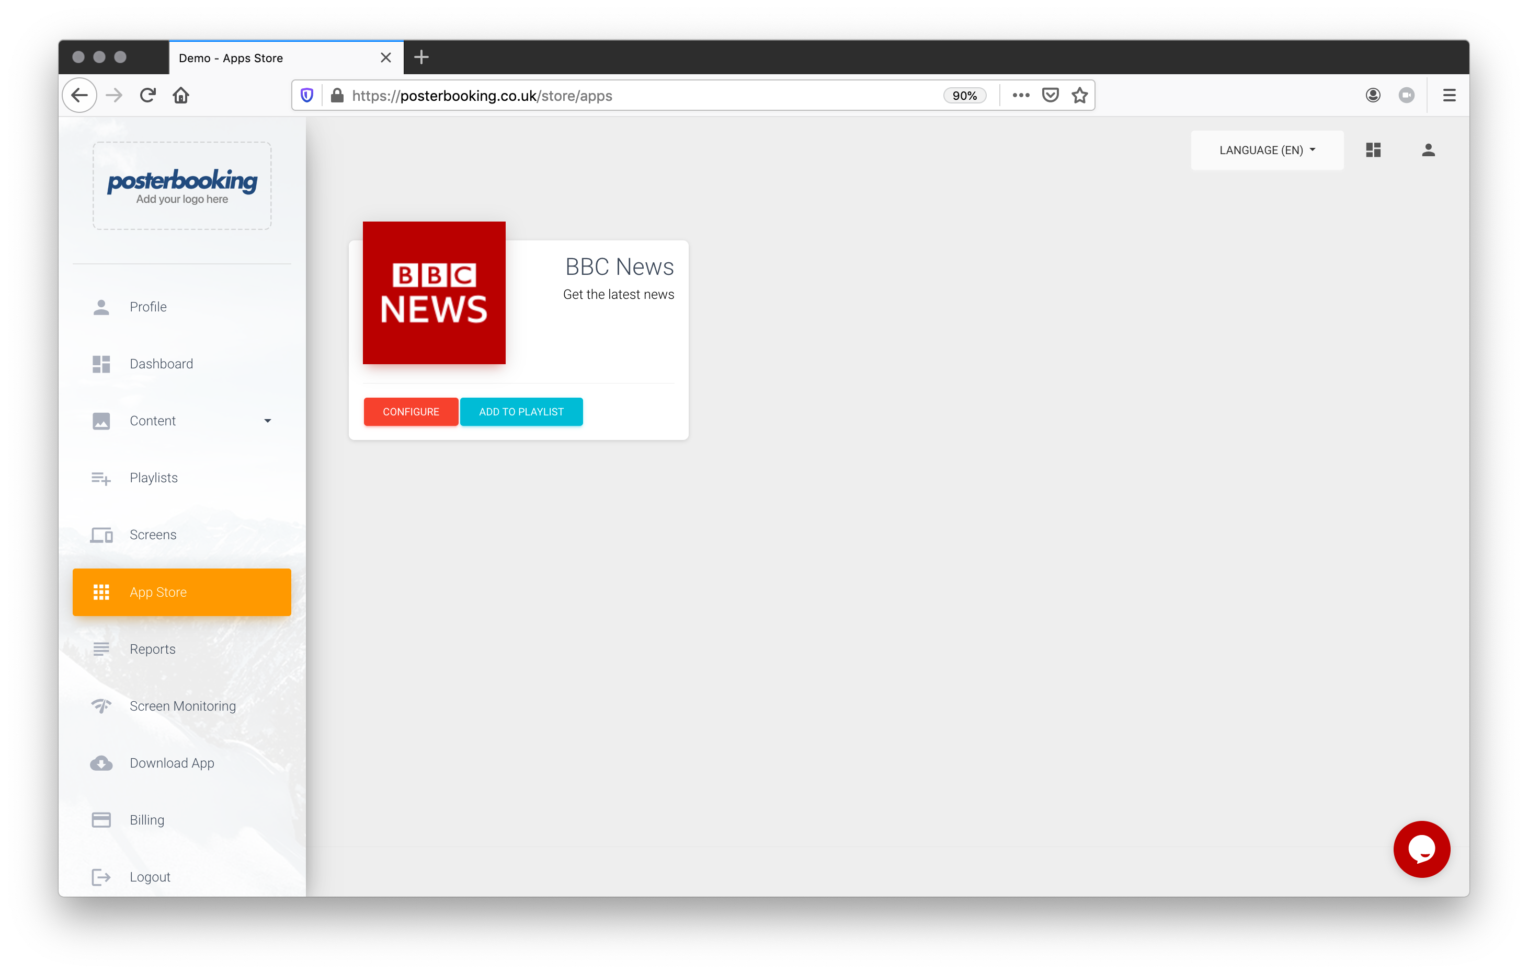1528x974 pixels.
Task: Select Playlists in the sidebar
Action: (182, 478)
